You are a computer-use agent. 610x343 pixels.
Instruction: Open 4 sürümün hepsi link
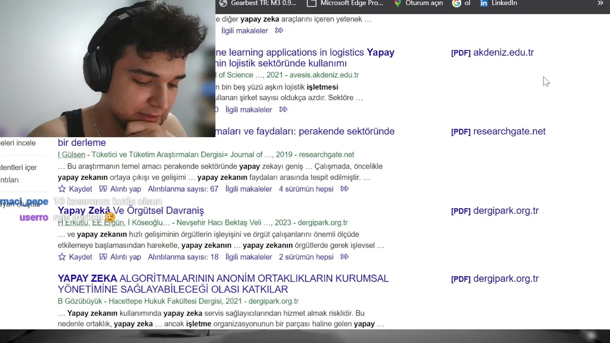tap(306, 189)
